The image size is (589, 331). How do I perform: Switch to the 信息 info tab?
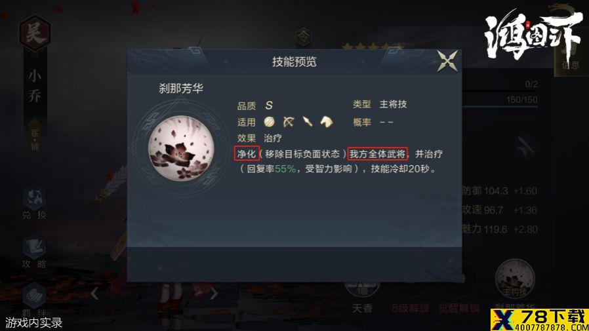pos(570,56)
